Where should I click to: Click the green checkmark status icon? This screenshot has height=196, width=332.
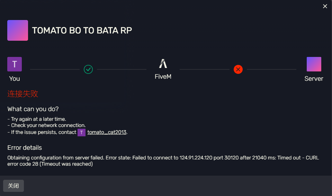coord(88,69)
